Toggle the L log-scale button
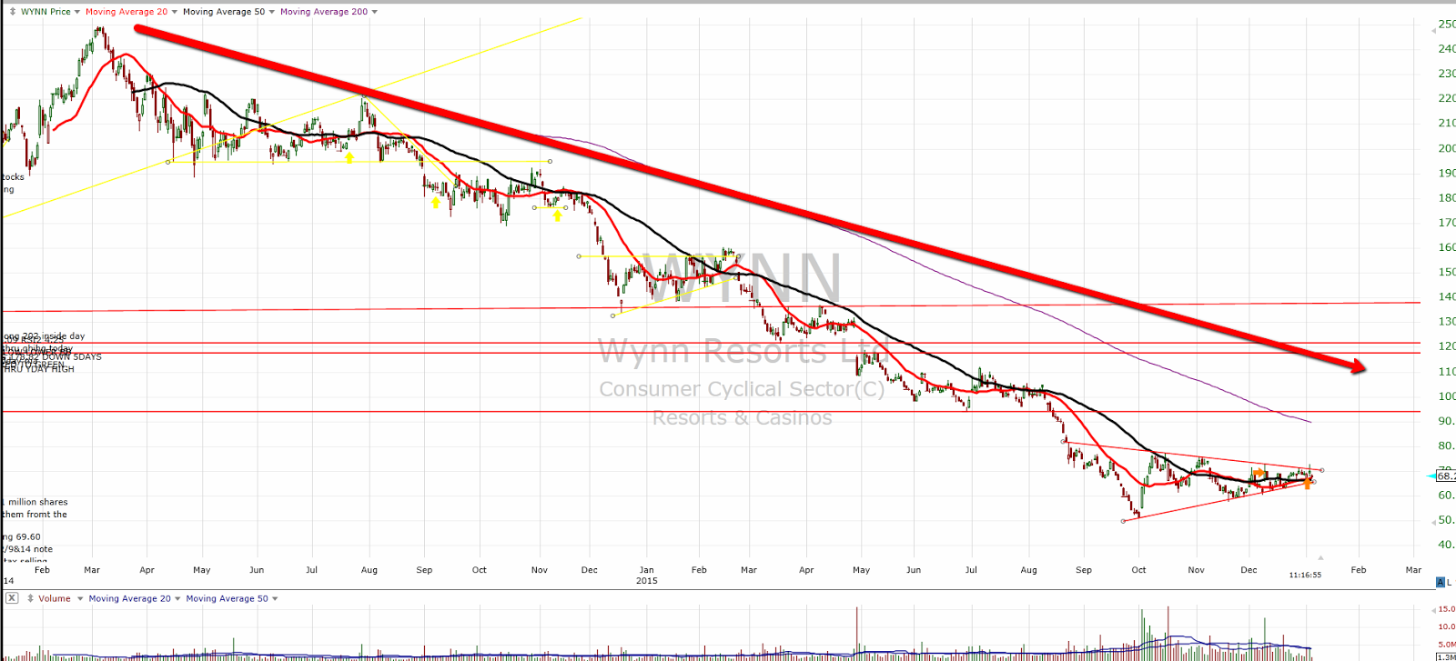 [x=1450, y=582]
